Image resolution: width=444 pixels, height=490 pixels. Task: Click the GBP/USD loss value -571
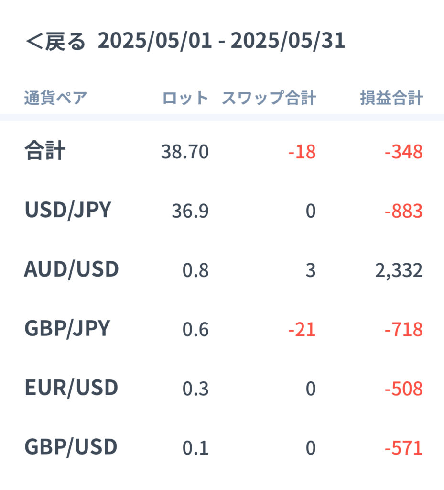(404, 448)
